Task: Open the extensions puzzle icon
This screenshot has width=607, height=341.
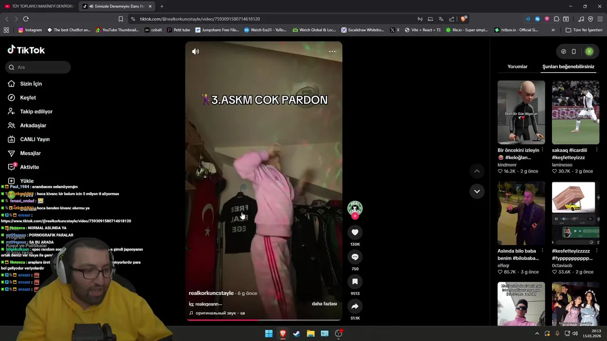Action: click(x=556, y=19)
